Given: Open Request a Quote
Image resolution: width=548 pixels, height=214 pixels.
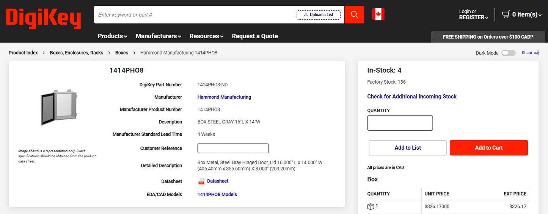Looking at the screenshot, I should click(255, 36).
